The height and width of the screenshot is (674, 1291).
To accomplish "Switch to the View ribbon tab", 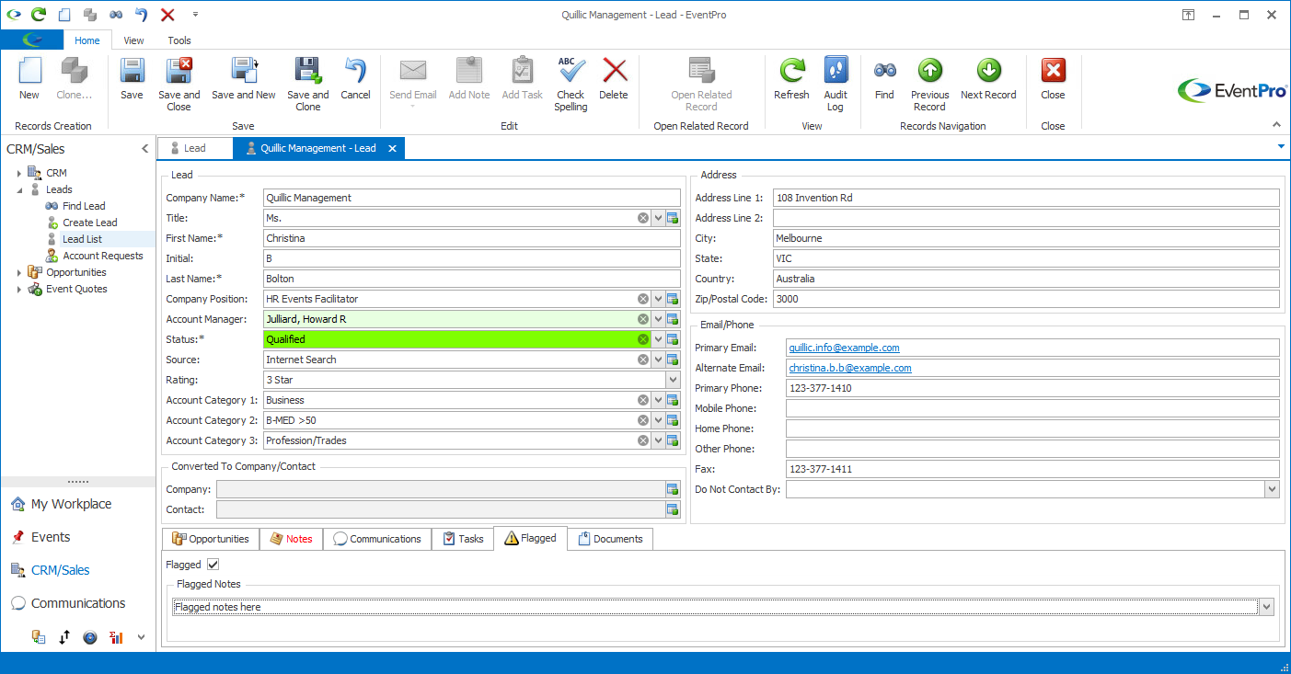I will [133, 40].
